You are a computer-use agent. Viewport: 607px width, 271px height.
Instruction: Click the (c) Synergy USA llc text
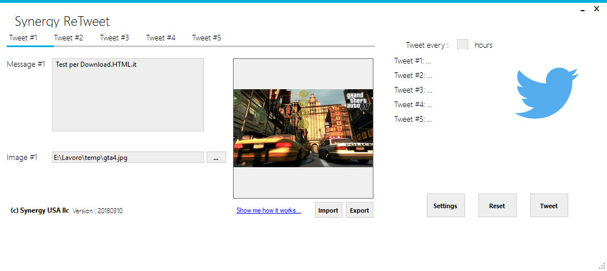(x=40, y=210)
